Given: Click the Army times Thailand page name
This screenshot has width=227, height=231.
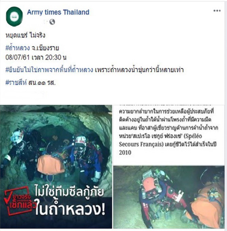Looking at the screenshot, I should 58,12.
